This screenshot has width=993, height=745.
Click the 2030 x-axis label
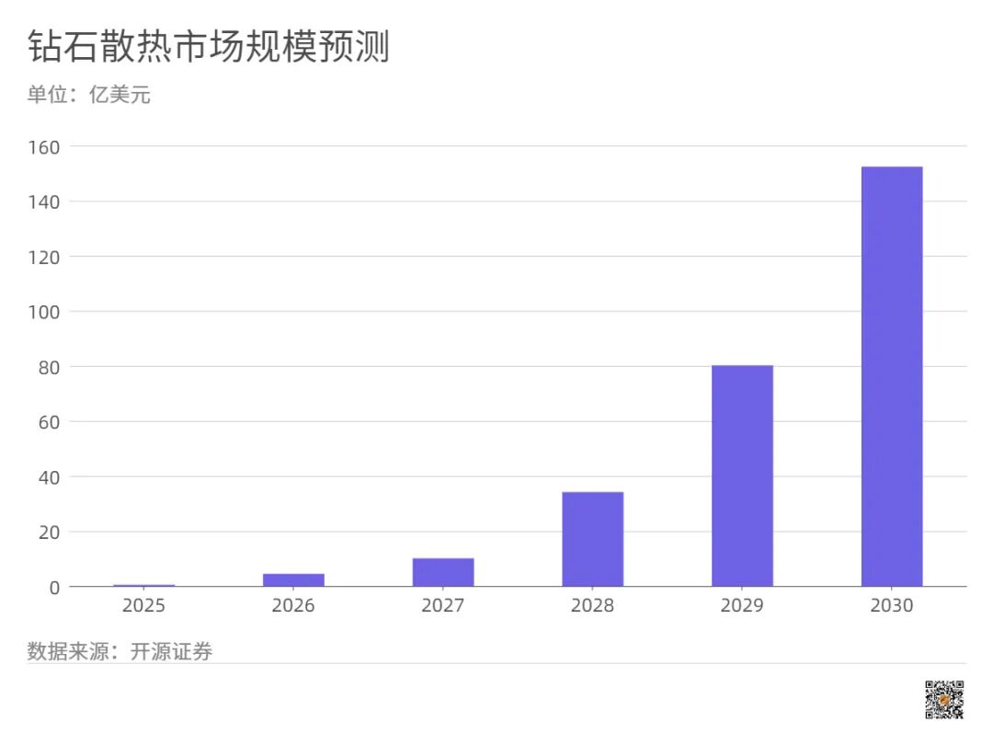point(891,605)
